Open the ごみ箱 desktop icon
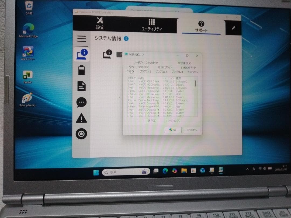Image resolution: width=291 pixels, height=218 pixels. [29, 8]
